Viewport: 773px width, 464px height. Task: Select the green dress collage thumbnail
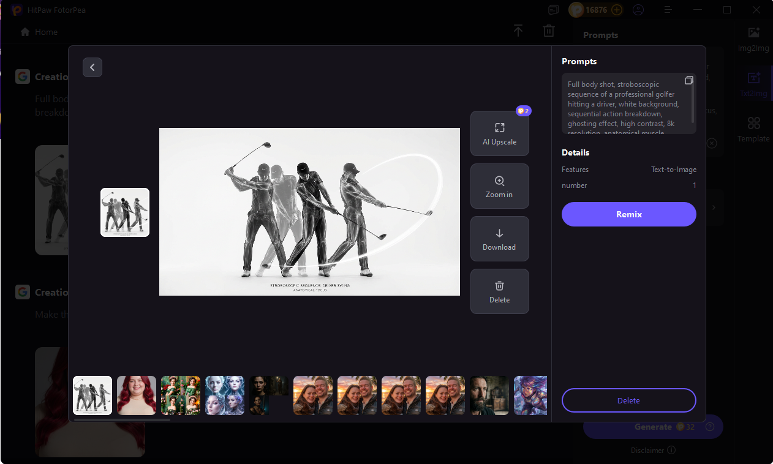[x=181, y=395]
